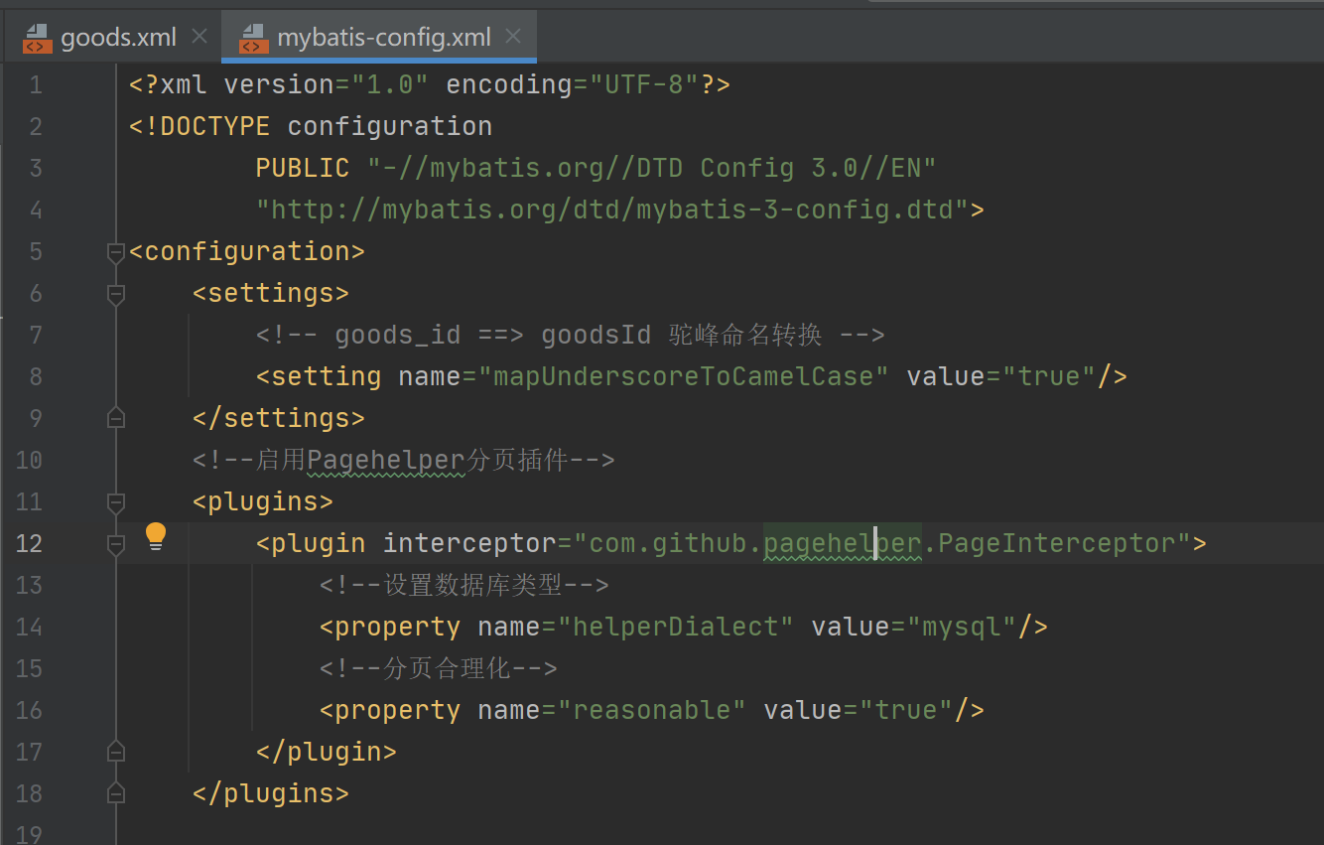This screenshot has height=845, width=1324.
Task: Click line number 12 in the gutter
Action: pyautogui.click(x=30, y=544)
